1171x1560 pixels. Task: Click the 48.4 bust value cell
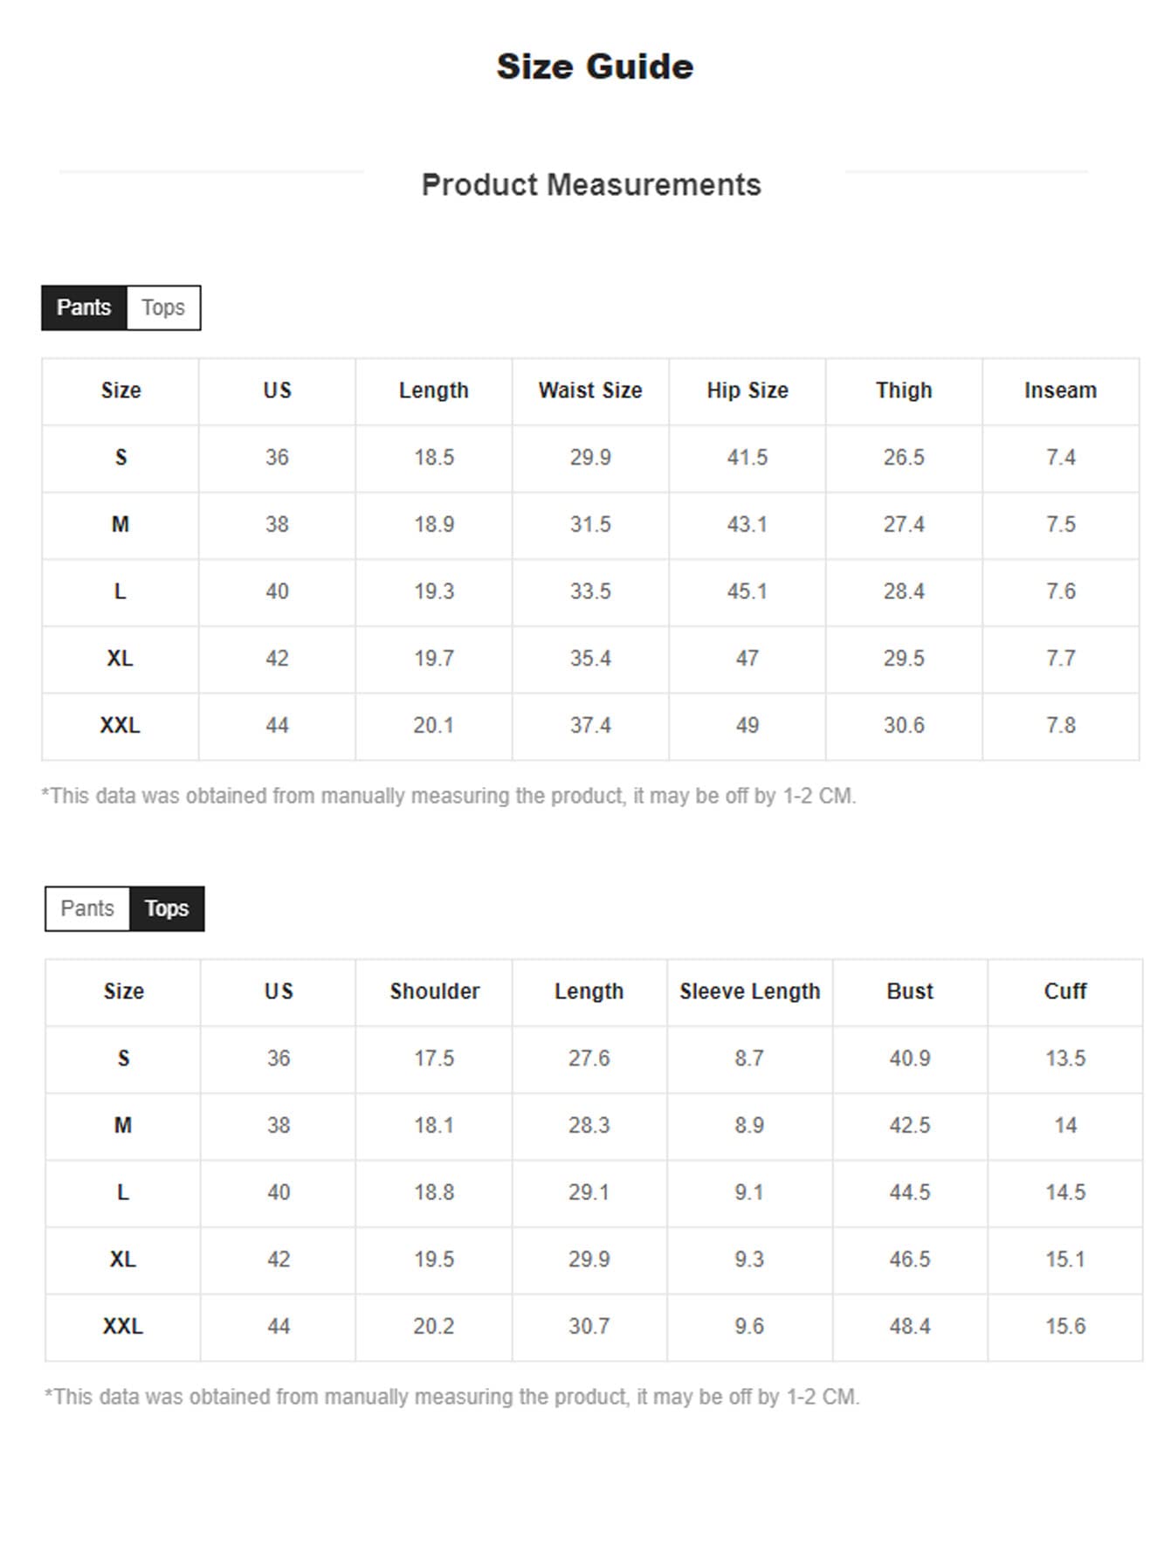pos(910,1327)
